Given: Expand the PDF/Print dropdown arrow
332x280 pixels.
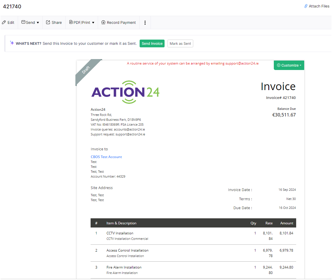Looking at the screenshot, I should coord(93,23).
